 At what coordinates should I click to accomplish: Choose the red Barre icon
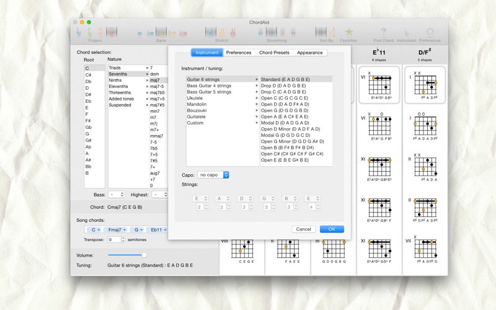183,33
